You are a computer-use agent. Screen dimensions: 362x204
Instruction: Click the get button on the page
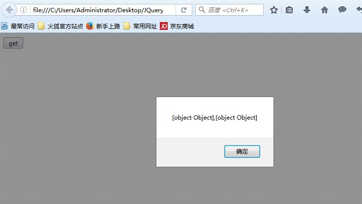click(x=13, y=43)
